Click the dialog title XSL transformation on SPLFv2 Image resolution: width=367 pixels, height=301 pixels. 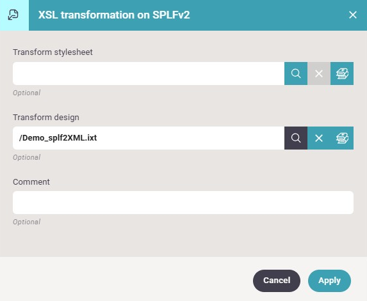[x=114, y=15]
